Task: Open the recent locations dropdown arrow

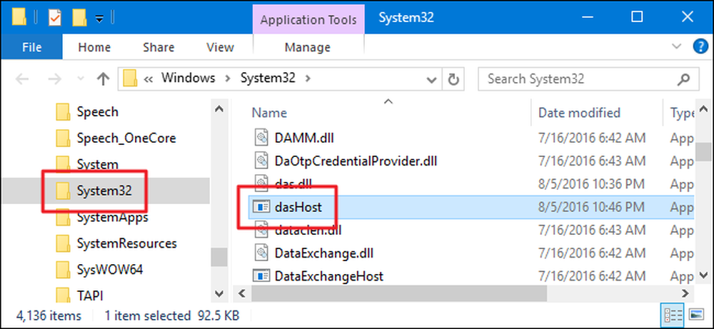Action: (x=81, y=79)
